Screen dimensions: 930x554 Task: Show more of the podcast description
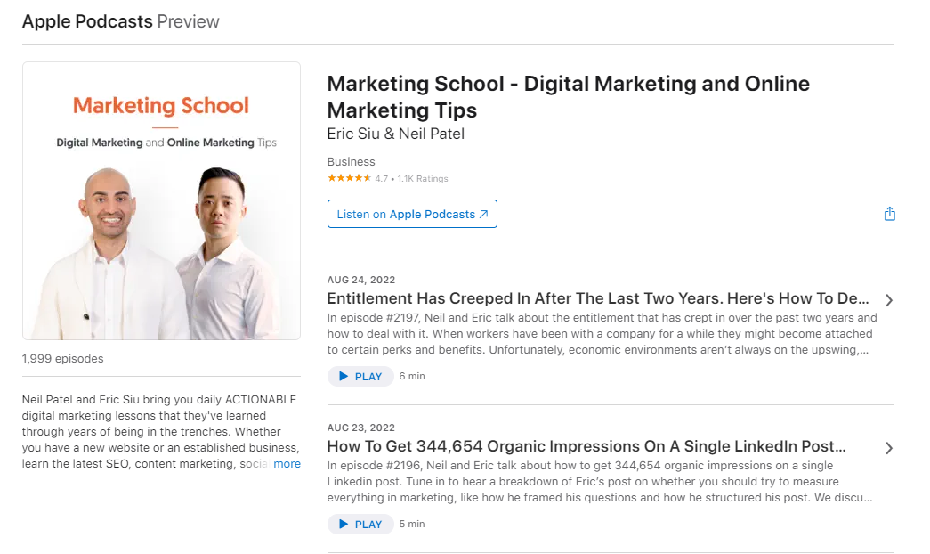point(287,464)
